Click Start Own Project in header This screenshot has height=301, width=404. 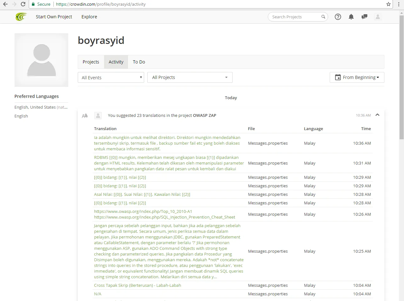coord(54,17)
